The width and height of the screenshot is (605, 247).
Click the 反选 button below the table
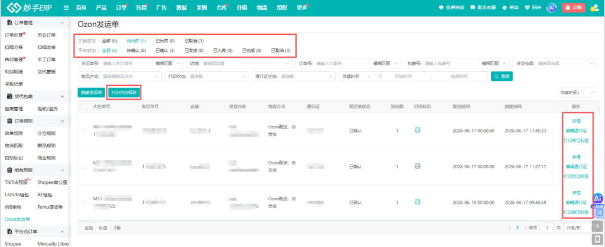pos(103,228)
